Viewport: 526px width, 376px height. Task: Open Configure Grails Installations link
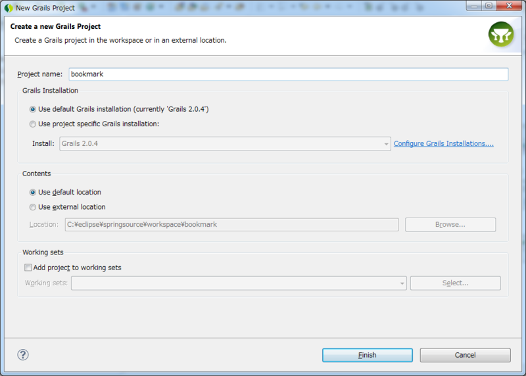pos(443,143)
